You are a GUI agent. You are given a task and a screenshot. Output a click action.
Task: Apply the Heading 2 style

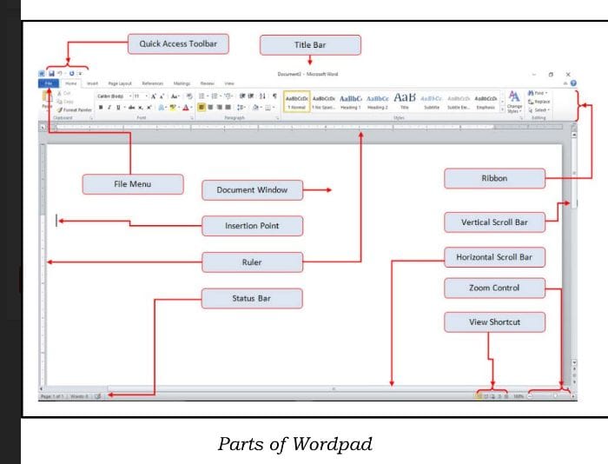pyautogui.click(x=378, y=102)
